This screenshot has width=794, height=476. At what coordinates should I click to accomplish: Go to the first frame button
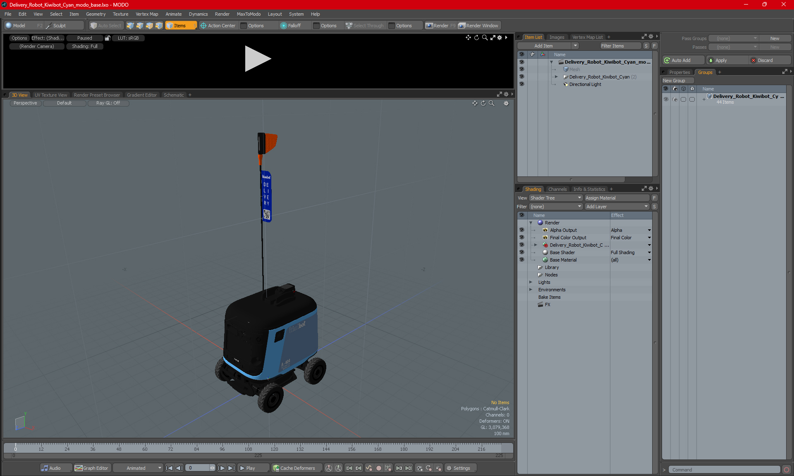click(x=169, y=468)
